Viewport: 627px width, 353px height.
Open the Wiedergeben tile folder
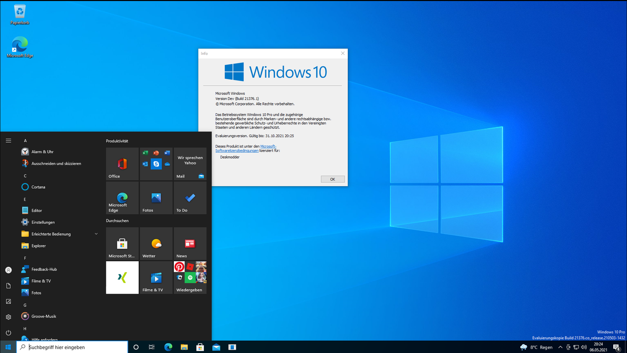(190, 277)
